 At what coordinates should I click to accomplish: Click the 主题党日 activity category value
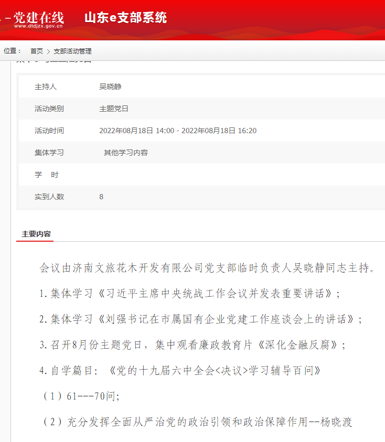click(x=114, y=109)
